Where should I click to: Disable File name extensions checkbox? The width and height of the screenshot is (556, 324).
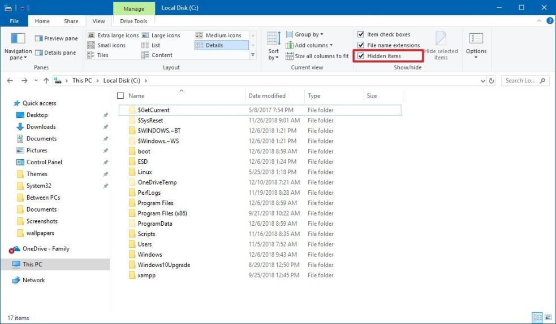[x=361, y=45]
